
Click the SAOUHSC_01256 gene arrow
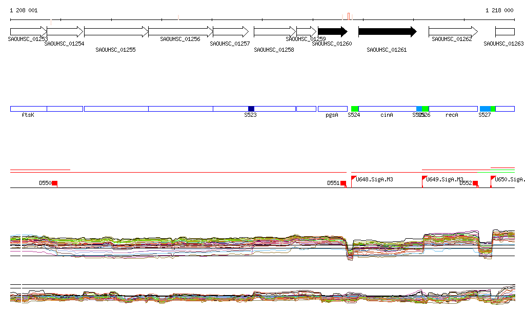pyautogui.click(x=180, y=32)
